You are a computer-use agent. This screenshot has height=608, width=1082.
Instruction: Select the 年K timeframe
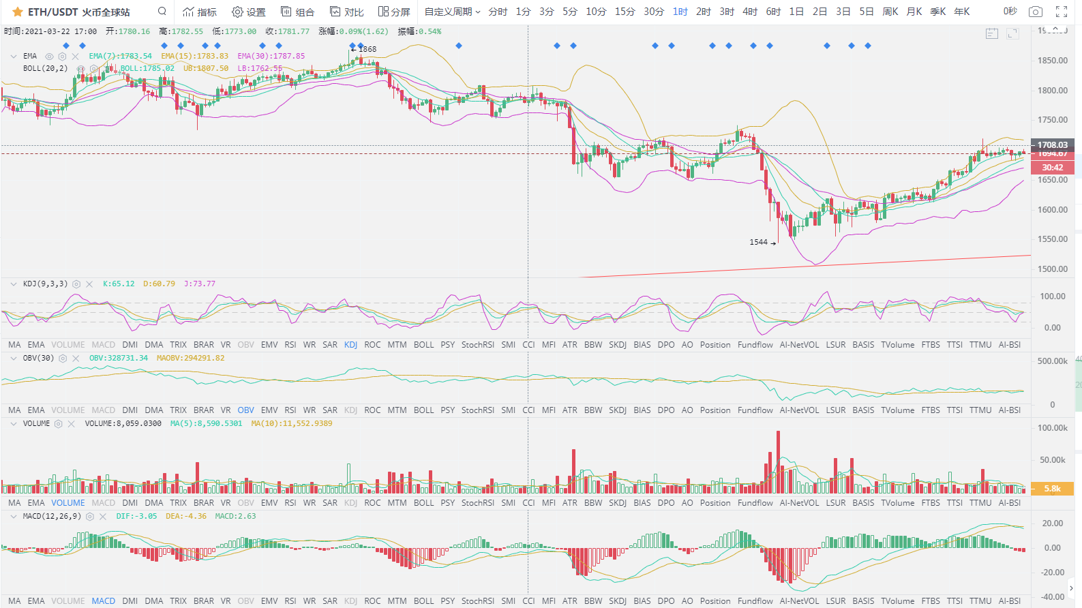(x=961, y=12)
